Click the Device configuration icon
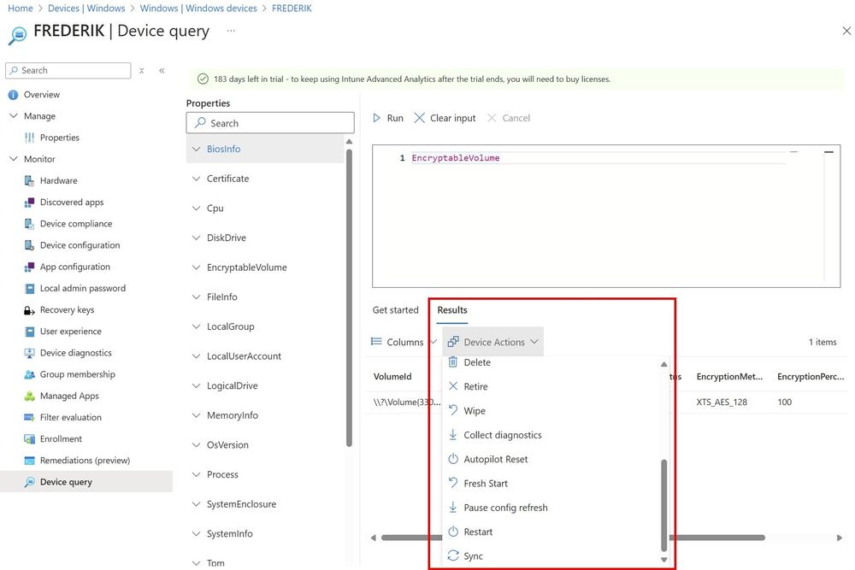 (29, 245)
